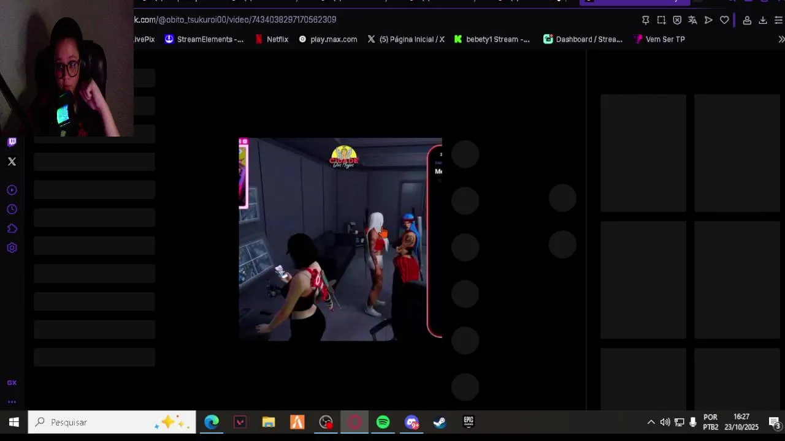
Task: Open Opera GX taskbar icon
Action: [x=354, y=422]
